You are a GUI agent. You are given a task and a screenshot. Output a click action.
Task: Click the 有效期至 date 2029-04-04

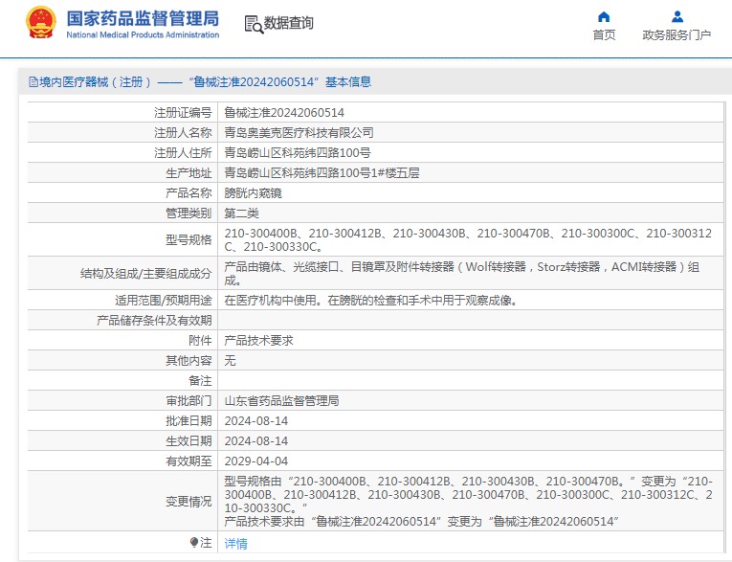click(x=255, y=461)
